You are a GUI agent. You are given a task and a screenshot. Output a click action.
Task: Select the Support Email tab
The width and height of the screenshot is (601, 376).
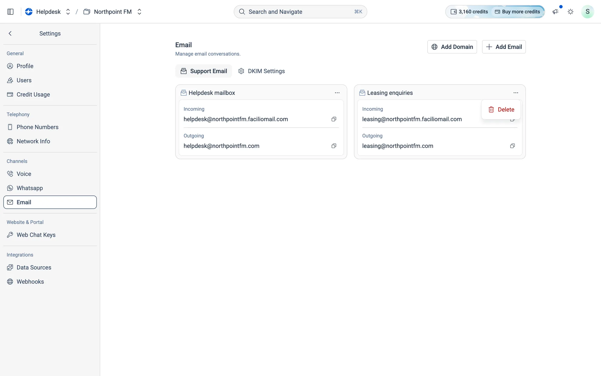204,71
